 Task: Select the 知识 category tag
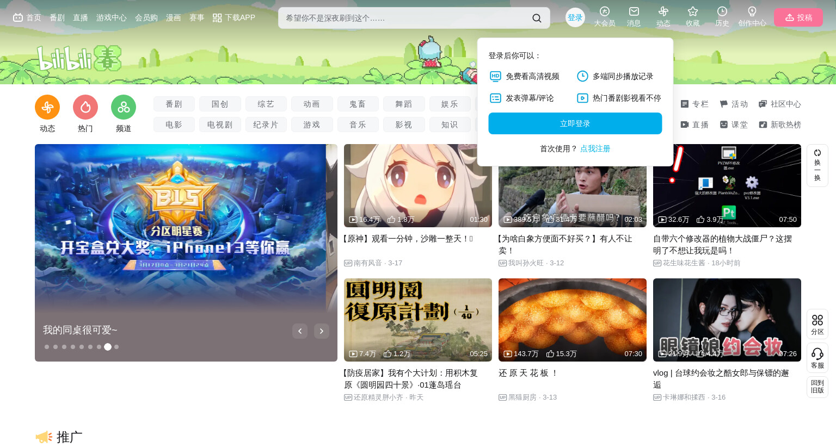450,125
